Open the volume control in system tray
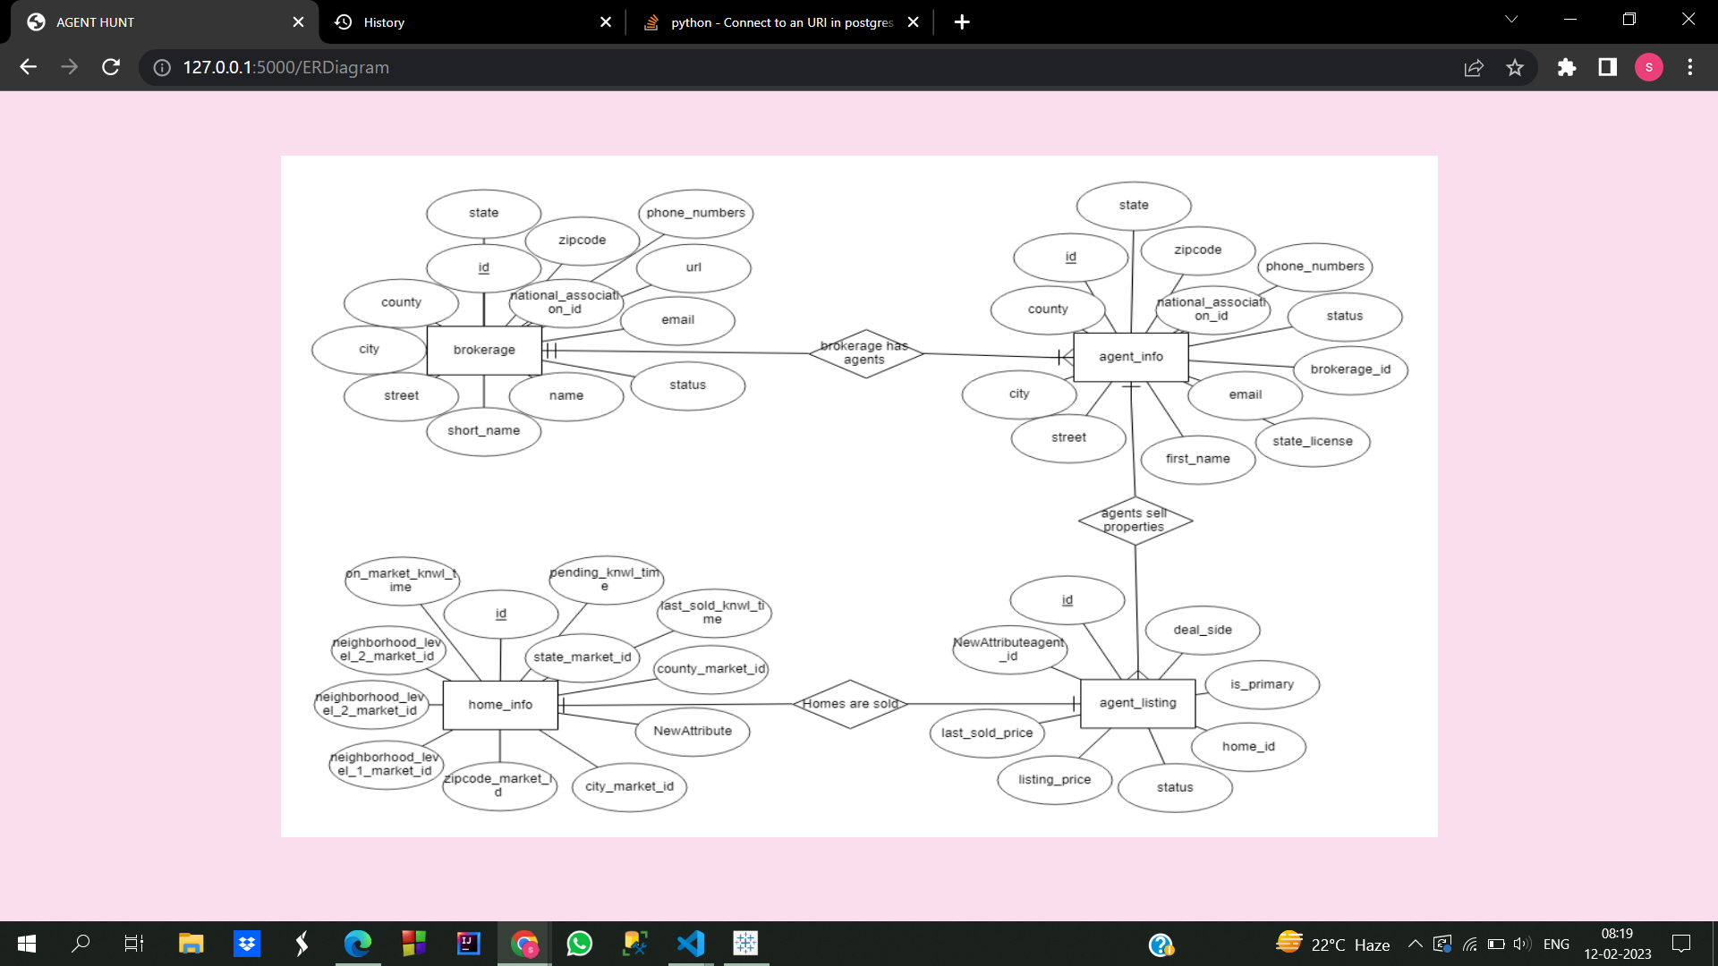 [1522, 944]
